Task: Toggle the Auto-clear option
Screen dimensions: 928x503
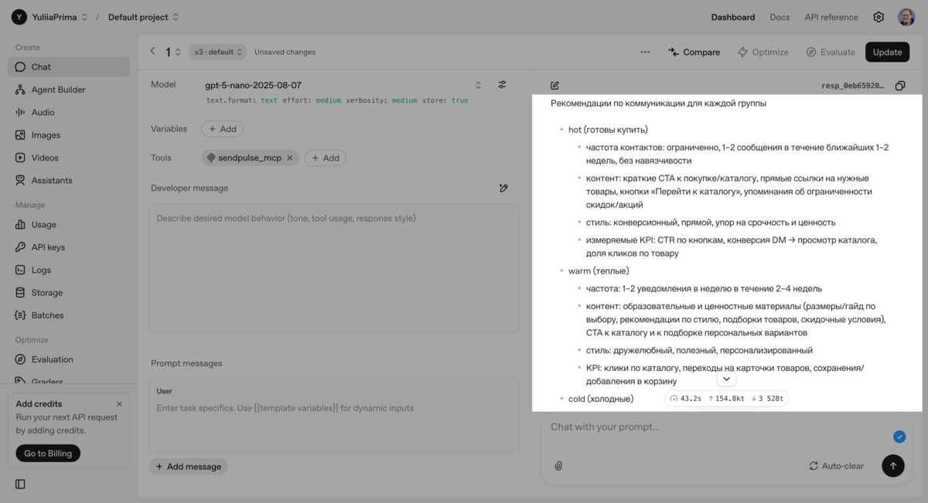Action: (x=836, y=466)
